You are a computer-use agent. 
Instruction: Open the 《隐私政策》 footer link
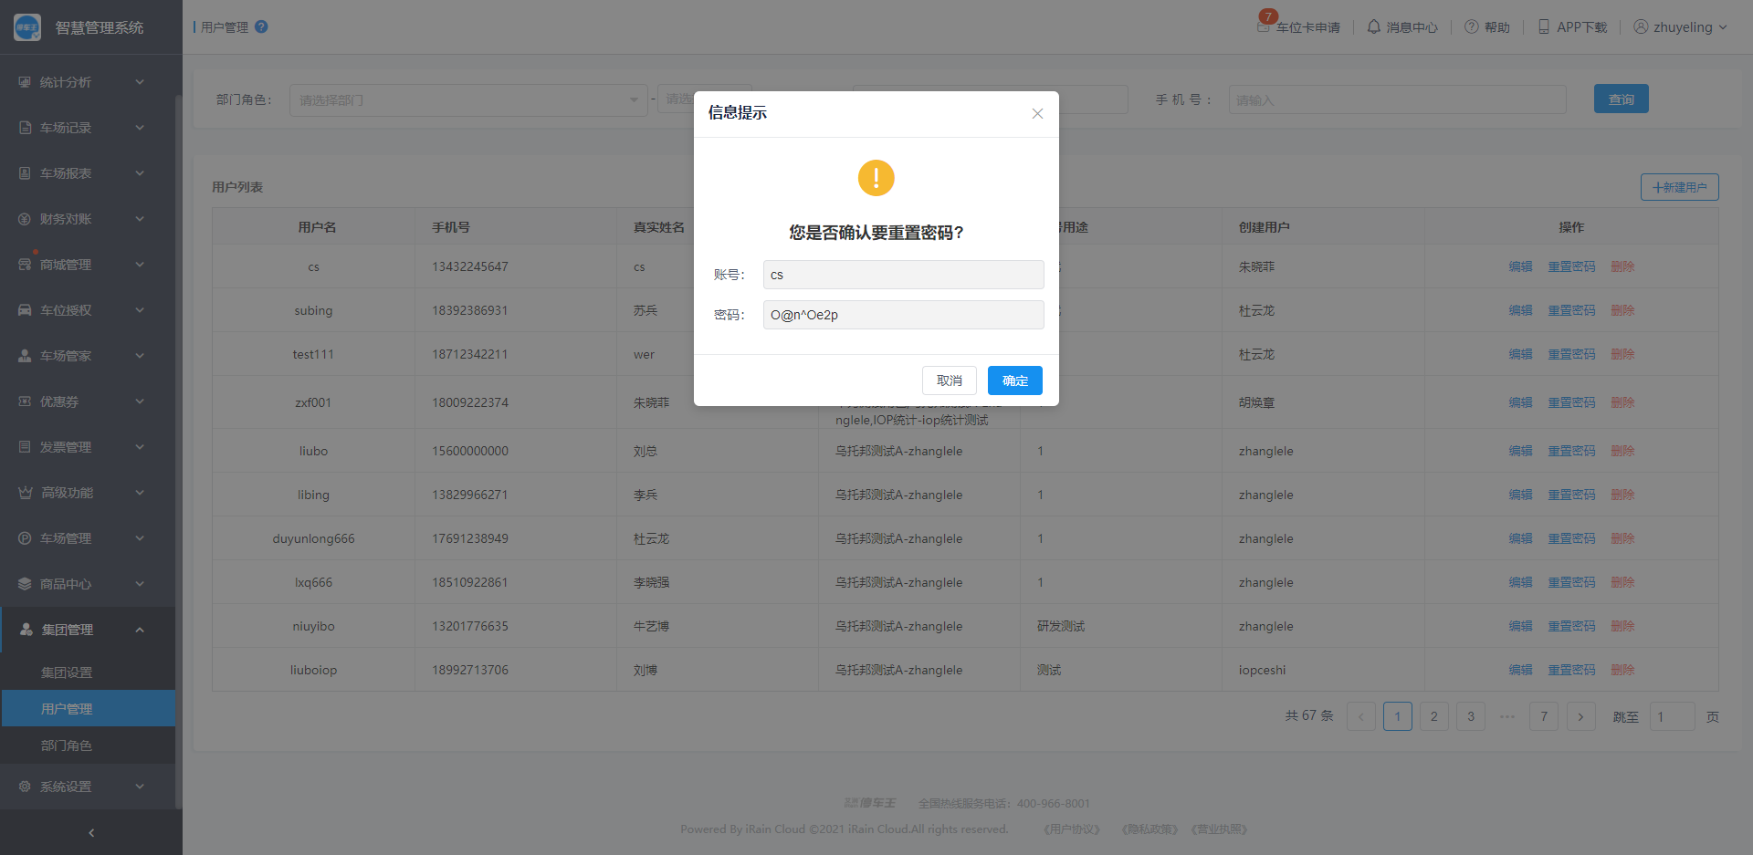[x=1149, y=829]
